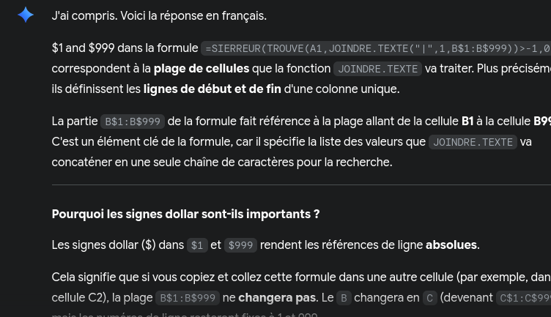
Task: Click the B$1:B$999 chip after 'La partie'
Action: [x=133, y=122]
